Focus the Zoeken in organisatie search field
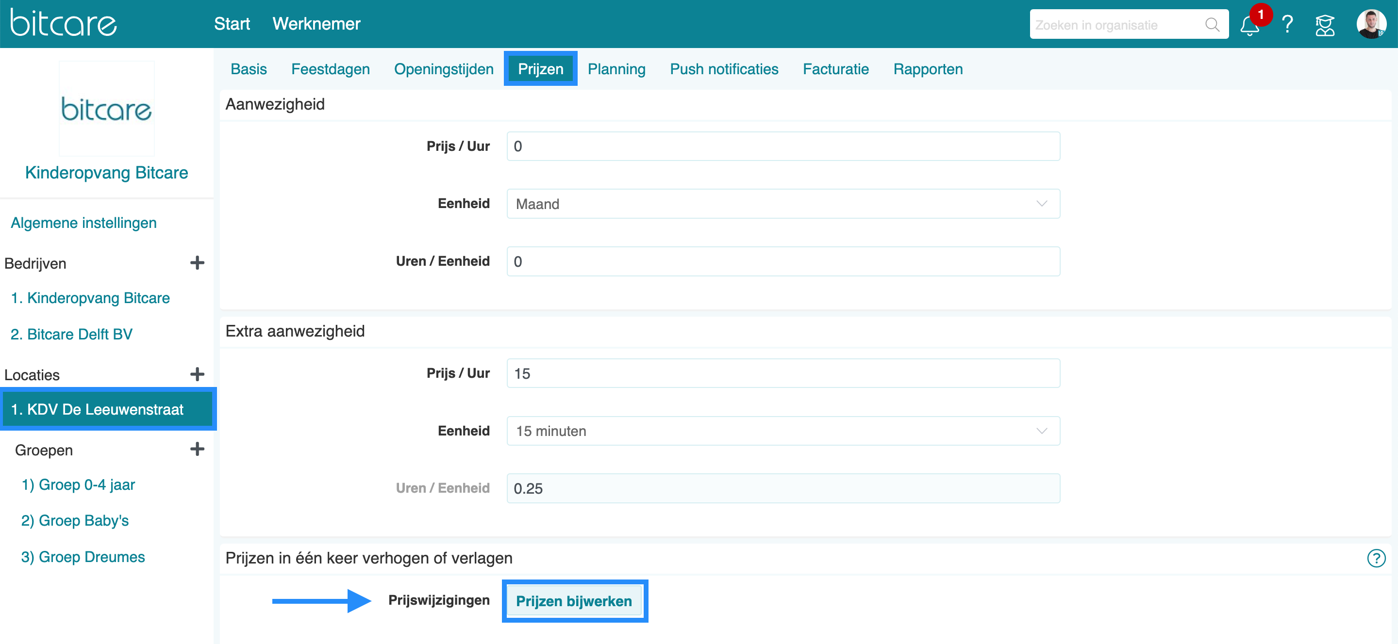Image resolution: width=1398 pixels, height=644 pixels. point(1129,24)
